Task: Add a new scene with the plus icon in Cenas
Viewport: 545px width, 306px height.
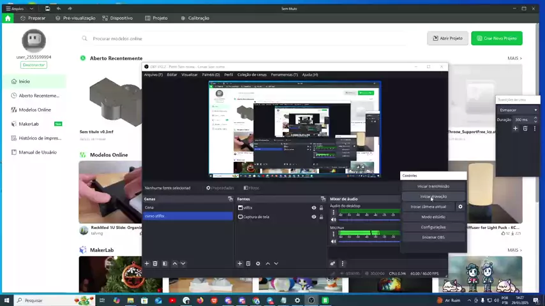Action: (x=147, y=263)
